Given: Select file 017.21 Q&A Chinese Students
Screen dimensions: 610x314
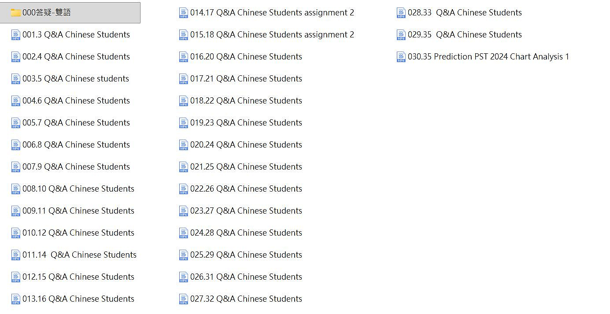Looking at the screenshot, I should pos(241,79).
